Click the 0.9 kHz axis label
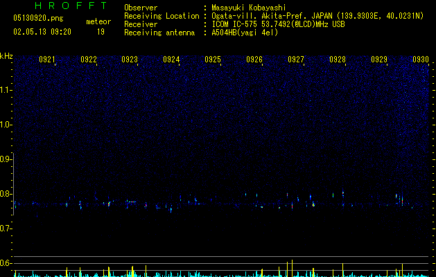The height and width of the screenshot is (277, 436). tap(6, 159)
